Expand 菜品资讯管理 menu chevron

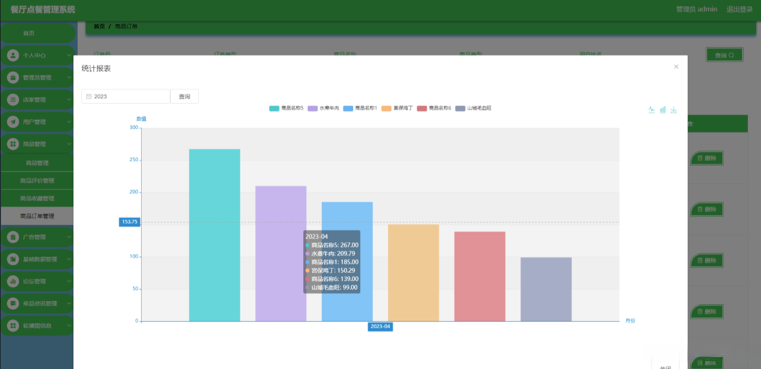click(69, 304)
